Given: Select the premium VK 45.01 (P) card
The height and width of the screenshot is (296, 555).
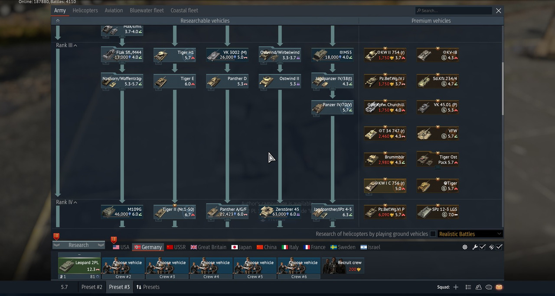Looking at the screenshot, I should coord(437,107).
